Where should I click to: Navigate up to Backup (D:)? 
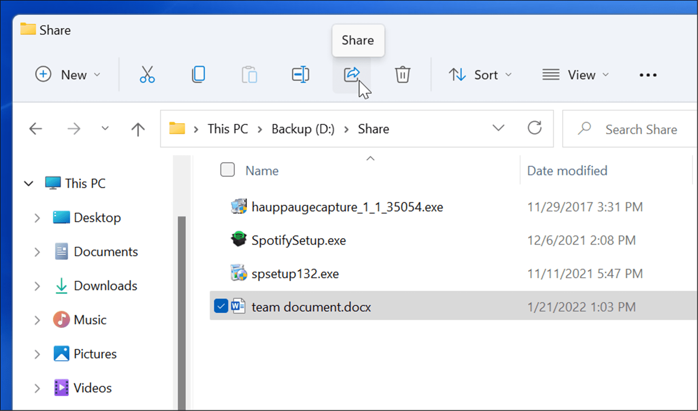(x=138, y=128)
